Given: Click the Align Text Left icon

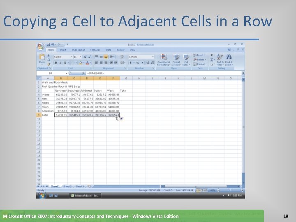Looking at the screenshot, I should (x=97, y=62).
